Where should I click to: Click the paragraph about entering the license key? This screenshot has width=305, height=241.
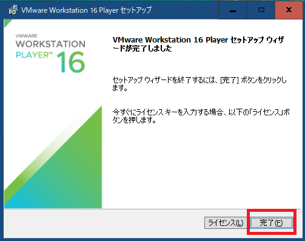point(201,116)
